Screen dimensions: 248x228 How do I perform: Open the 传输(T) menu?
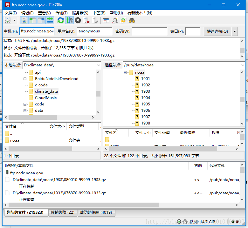[61, 13]
